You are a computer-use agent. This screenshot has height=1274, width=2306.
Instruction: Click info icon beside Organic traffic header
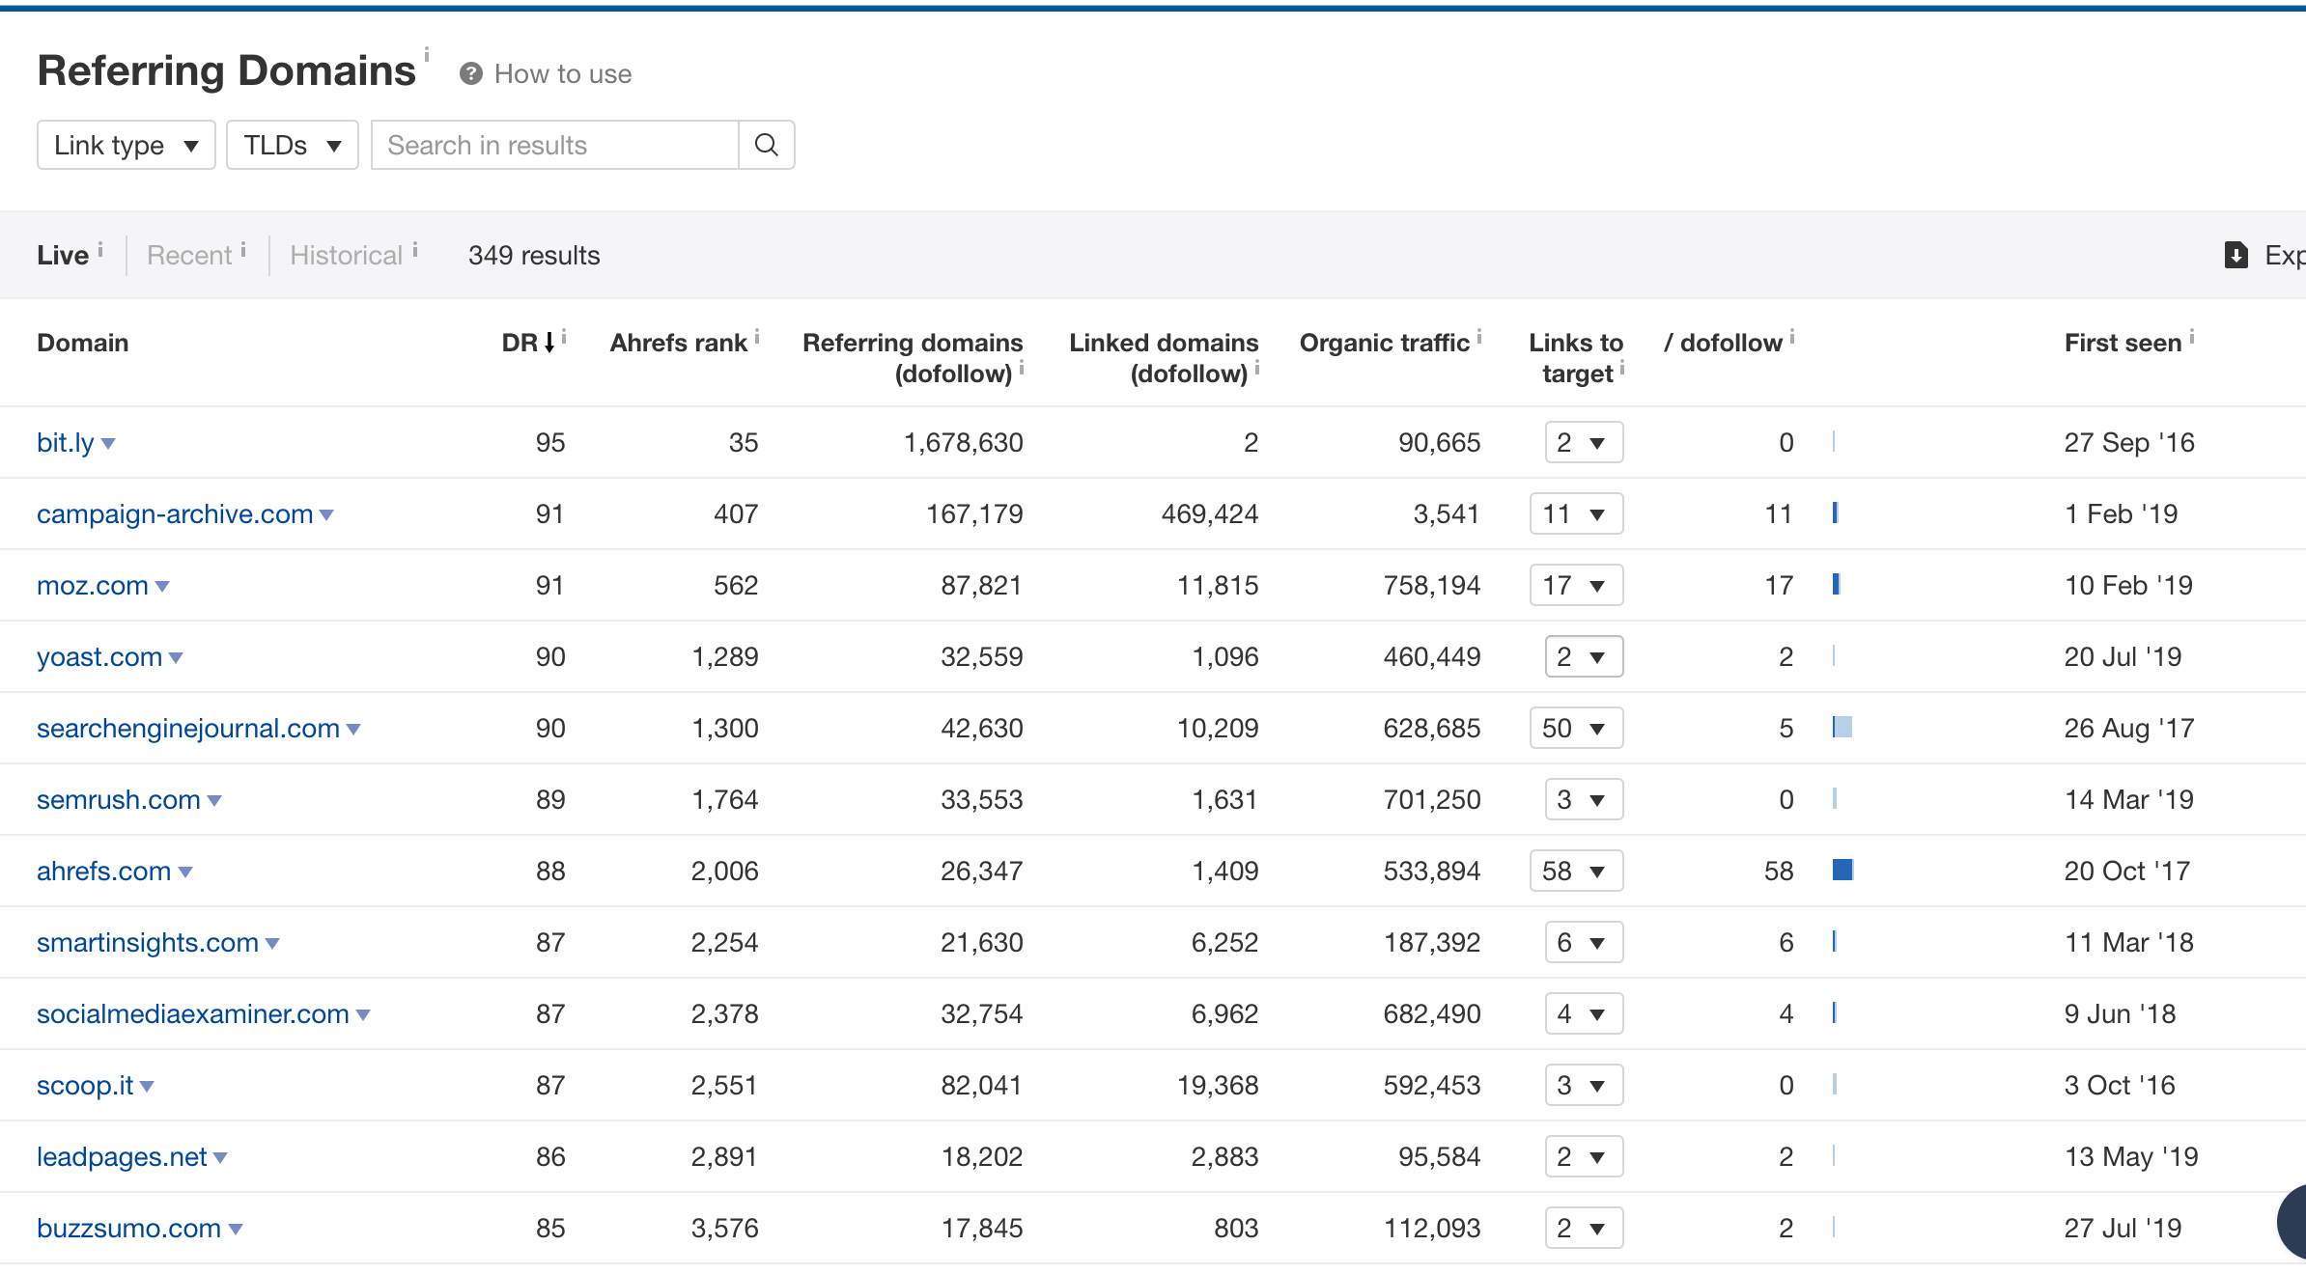point(1479,337)
